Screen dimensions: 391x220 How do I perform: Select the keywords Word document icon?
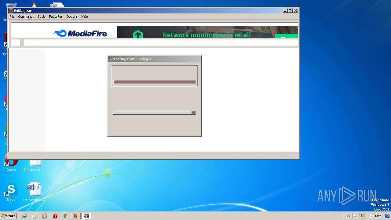34,193
